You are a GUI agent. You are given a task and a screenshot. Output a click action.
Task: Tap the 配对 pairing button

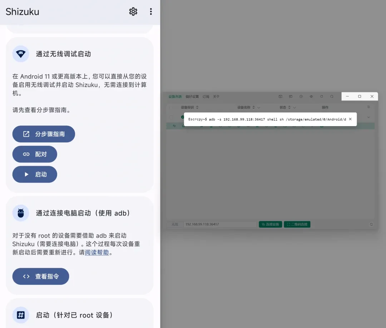tap(35, 154)
